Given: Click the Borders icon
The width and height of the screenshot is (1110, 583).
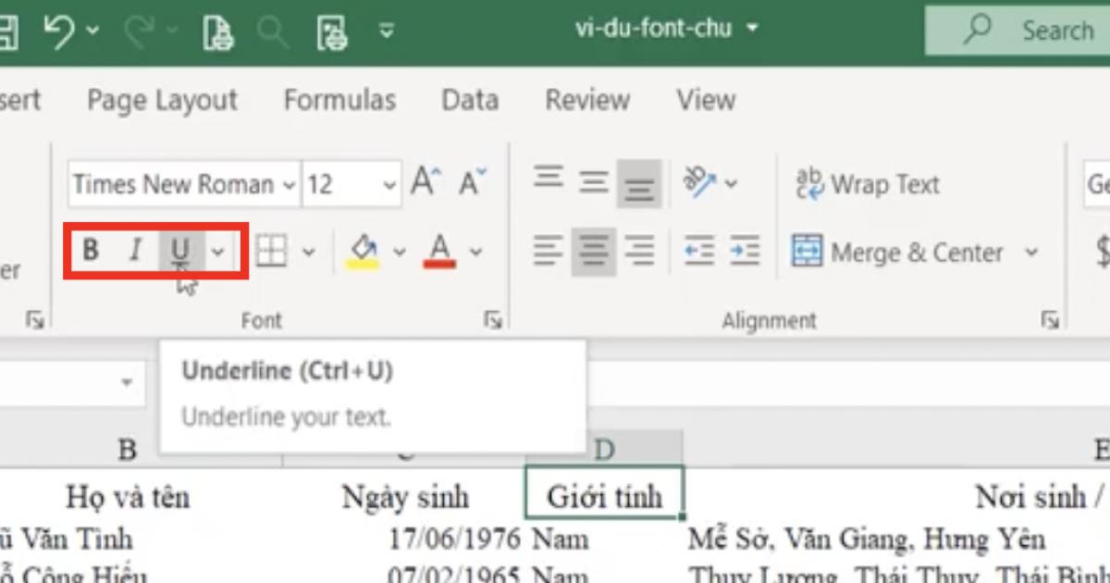Looking at the screenshot, I should [271, 250].
